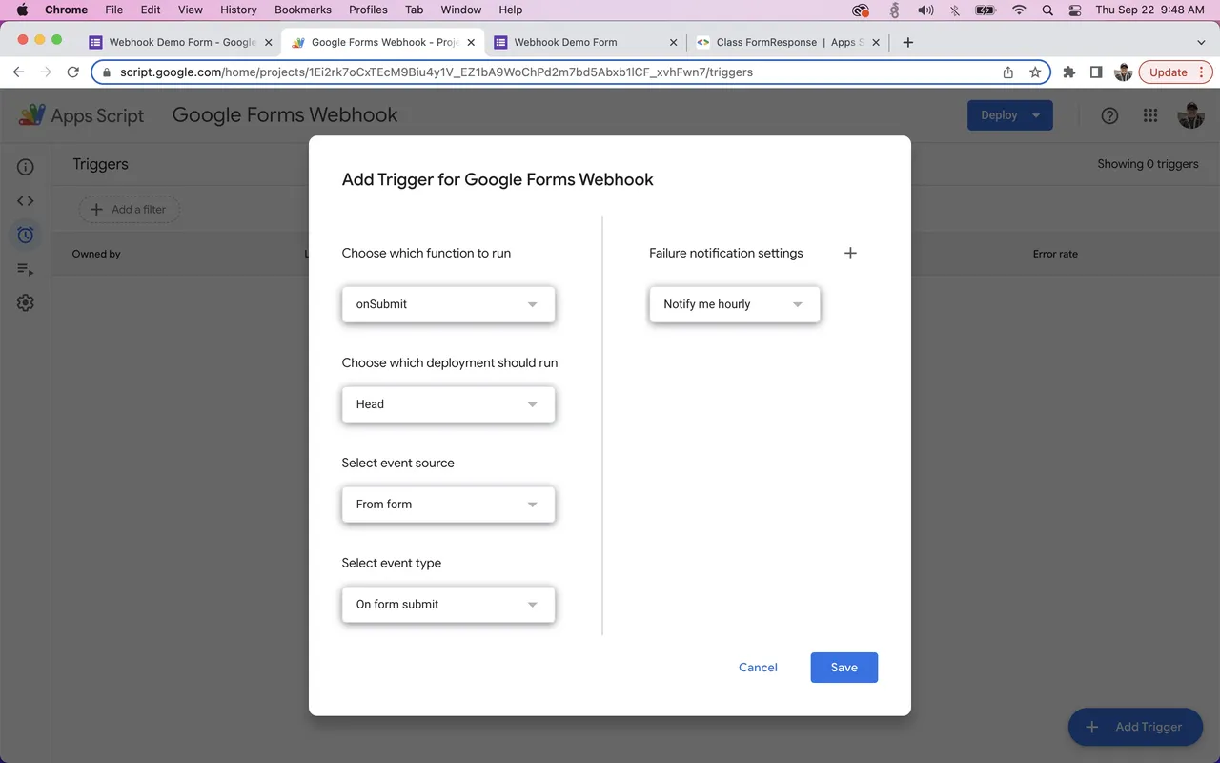Click the share page icon in address bar
Viewport: 1220px width, 763px height.
tap(1008, 72)
